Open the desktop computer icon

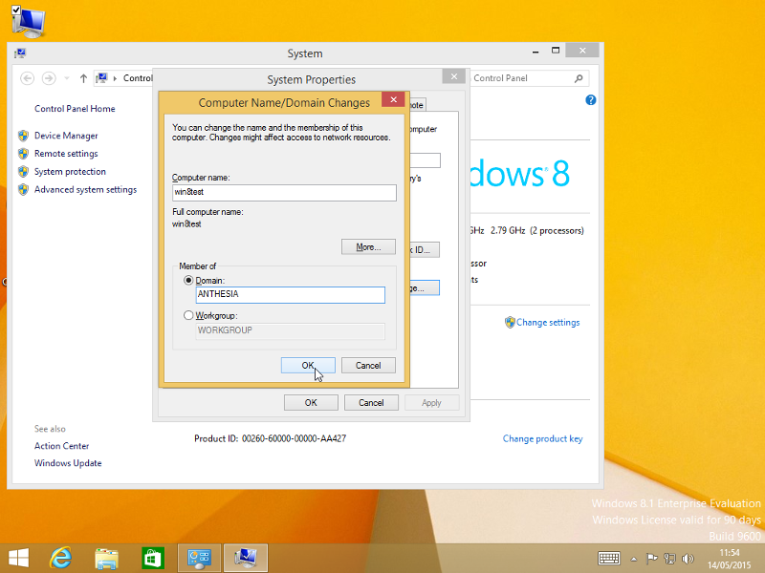[x=28, y=21]
